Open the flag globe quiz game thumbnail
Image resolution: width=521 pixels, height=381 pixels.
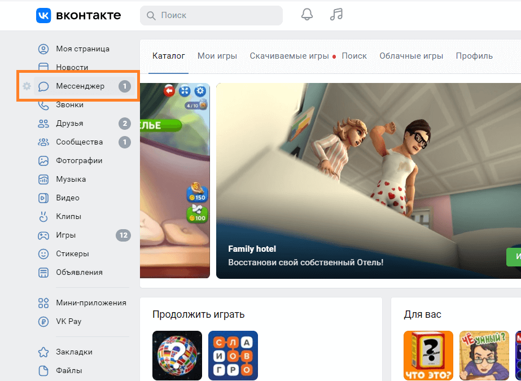[177, 355]
